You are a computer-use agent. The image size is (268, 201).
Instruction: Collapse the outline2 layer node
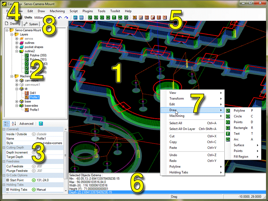coord(17,51)
